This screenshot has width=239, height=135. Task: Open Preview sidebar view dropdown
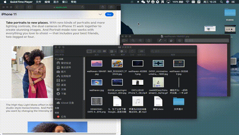tap(125, 40)
